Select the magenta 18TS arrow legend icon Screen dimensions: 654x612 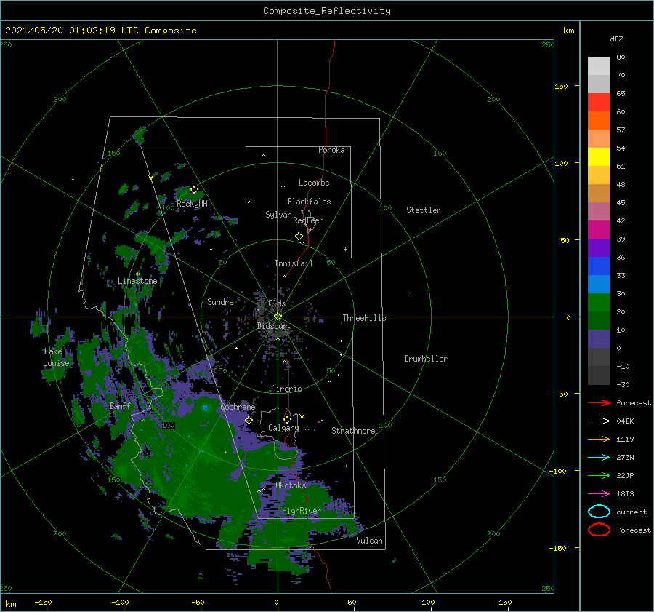click(x=599, y=494)
